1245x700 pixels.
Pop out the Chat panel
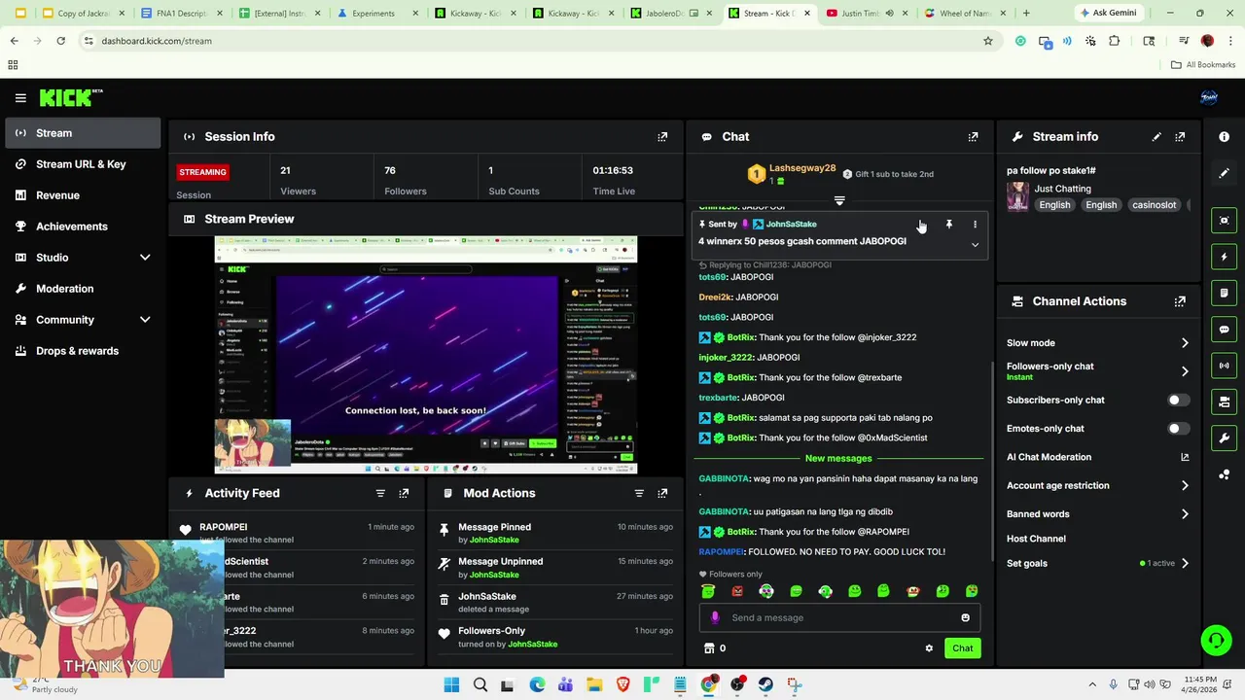[973, 137]
